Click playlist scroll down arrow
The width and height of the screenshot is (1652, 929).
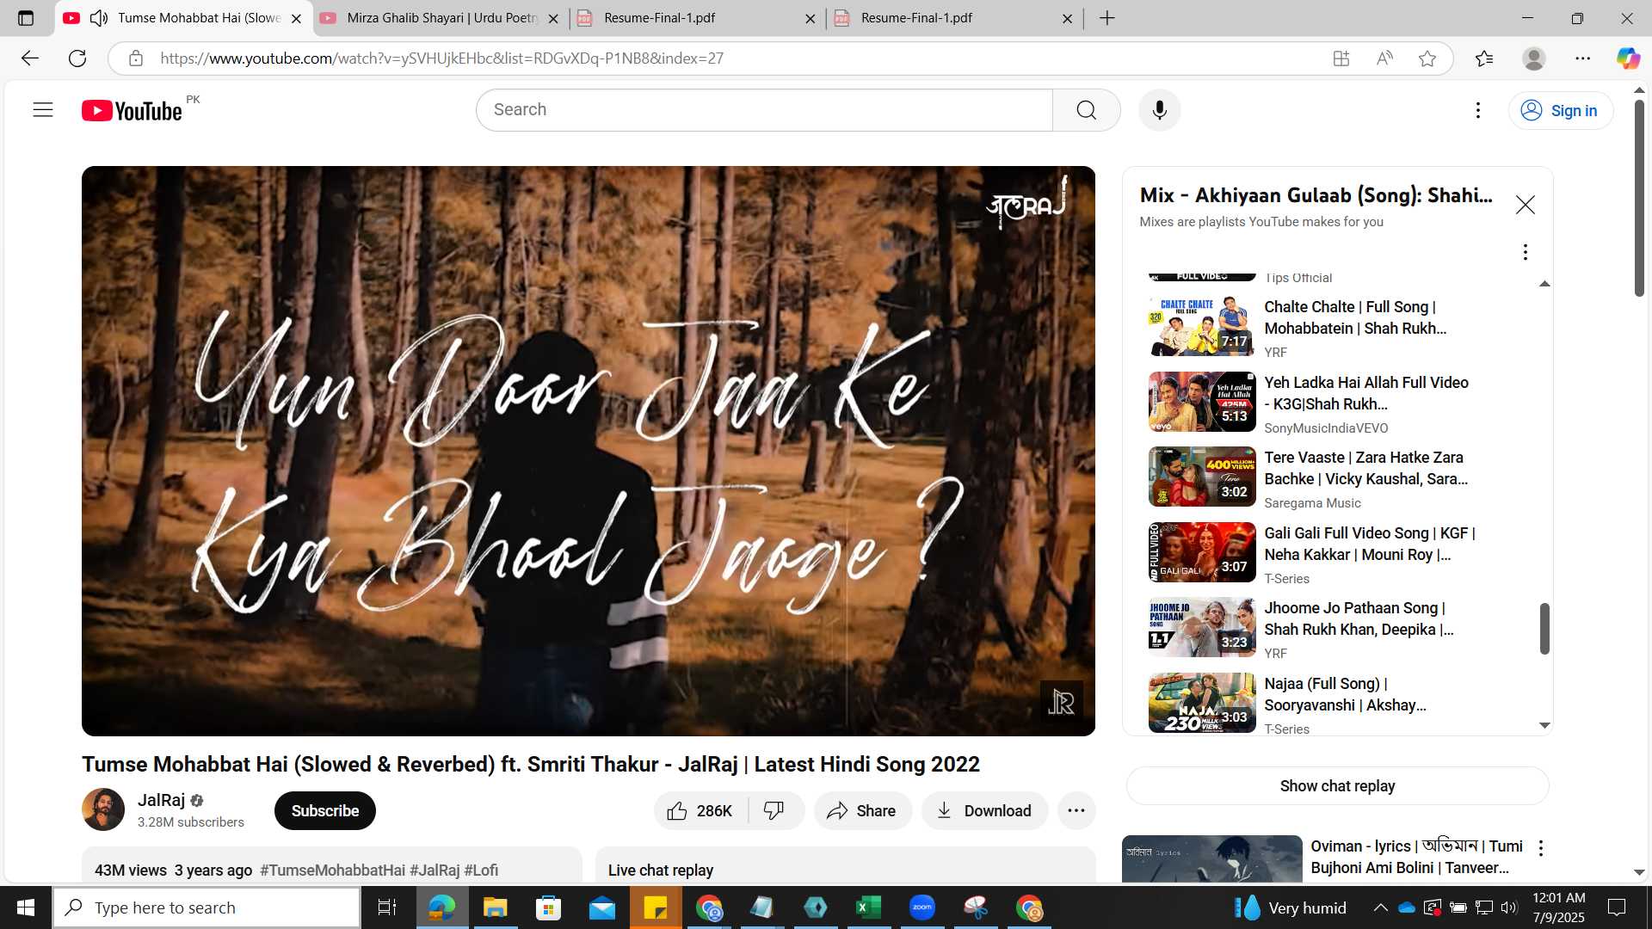pos(1544,726)
